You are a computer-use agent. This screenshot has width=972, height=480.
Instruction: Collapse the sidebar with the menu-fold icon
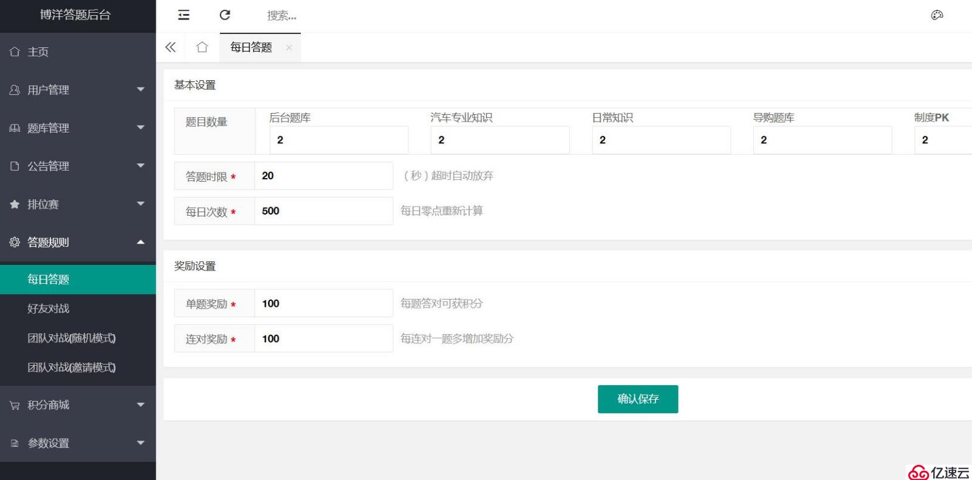pyautogui.click(x=183, y=15)
